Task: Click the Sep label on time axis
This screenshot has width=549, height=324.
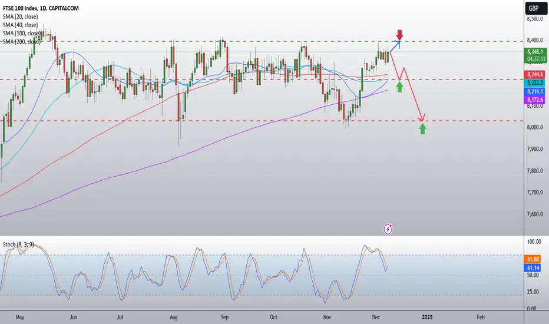Action: (x=225, y=318)
